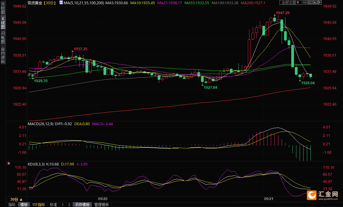The image size is (343, 207).
Task: Click the 管理模板 button
Action: coord(102,205)
